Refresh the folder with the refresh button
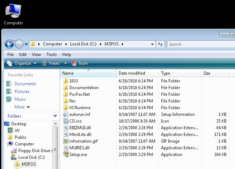235x169 pixels. (160, 44)
